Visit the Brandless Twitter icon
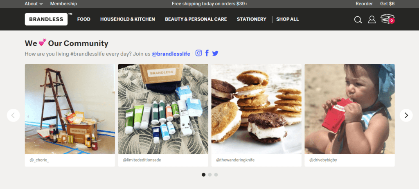The image size is (419, 189). [x=215, y=53]
